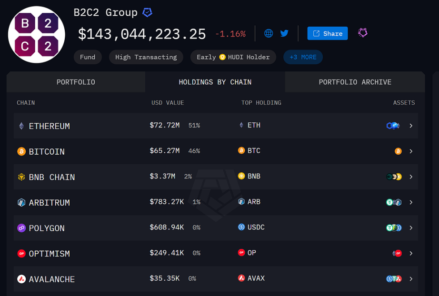Click the Bitcoin chain icon
This screenshot has height=296, width=439.
tap(21, 151)
